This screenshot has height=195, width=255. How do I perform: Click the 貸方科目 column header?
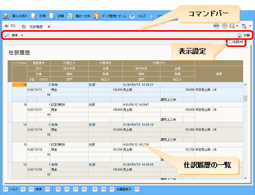pos(141,68)
